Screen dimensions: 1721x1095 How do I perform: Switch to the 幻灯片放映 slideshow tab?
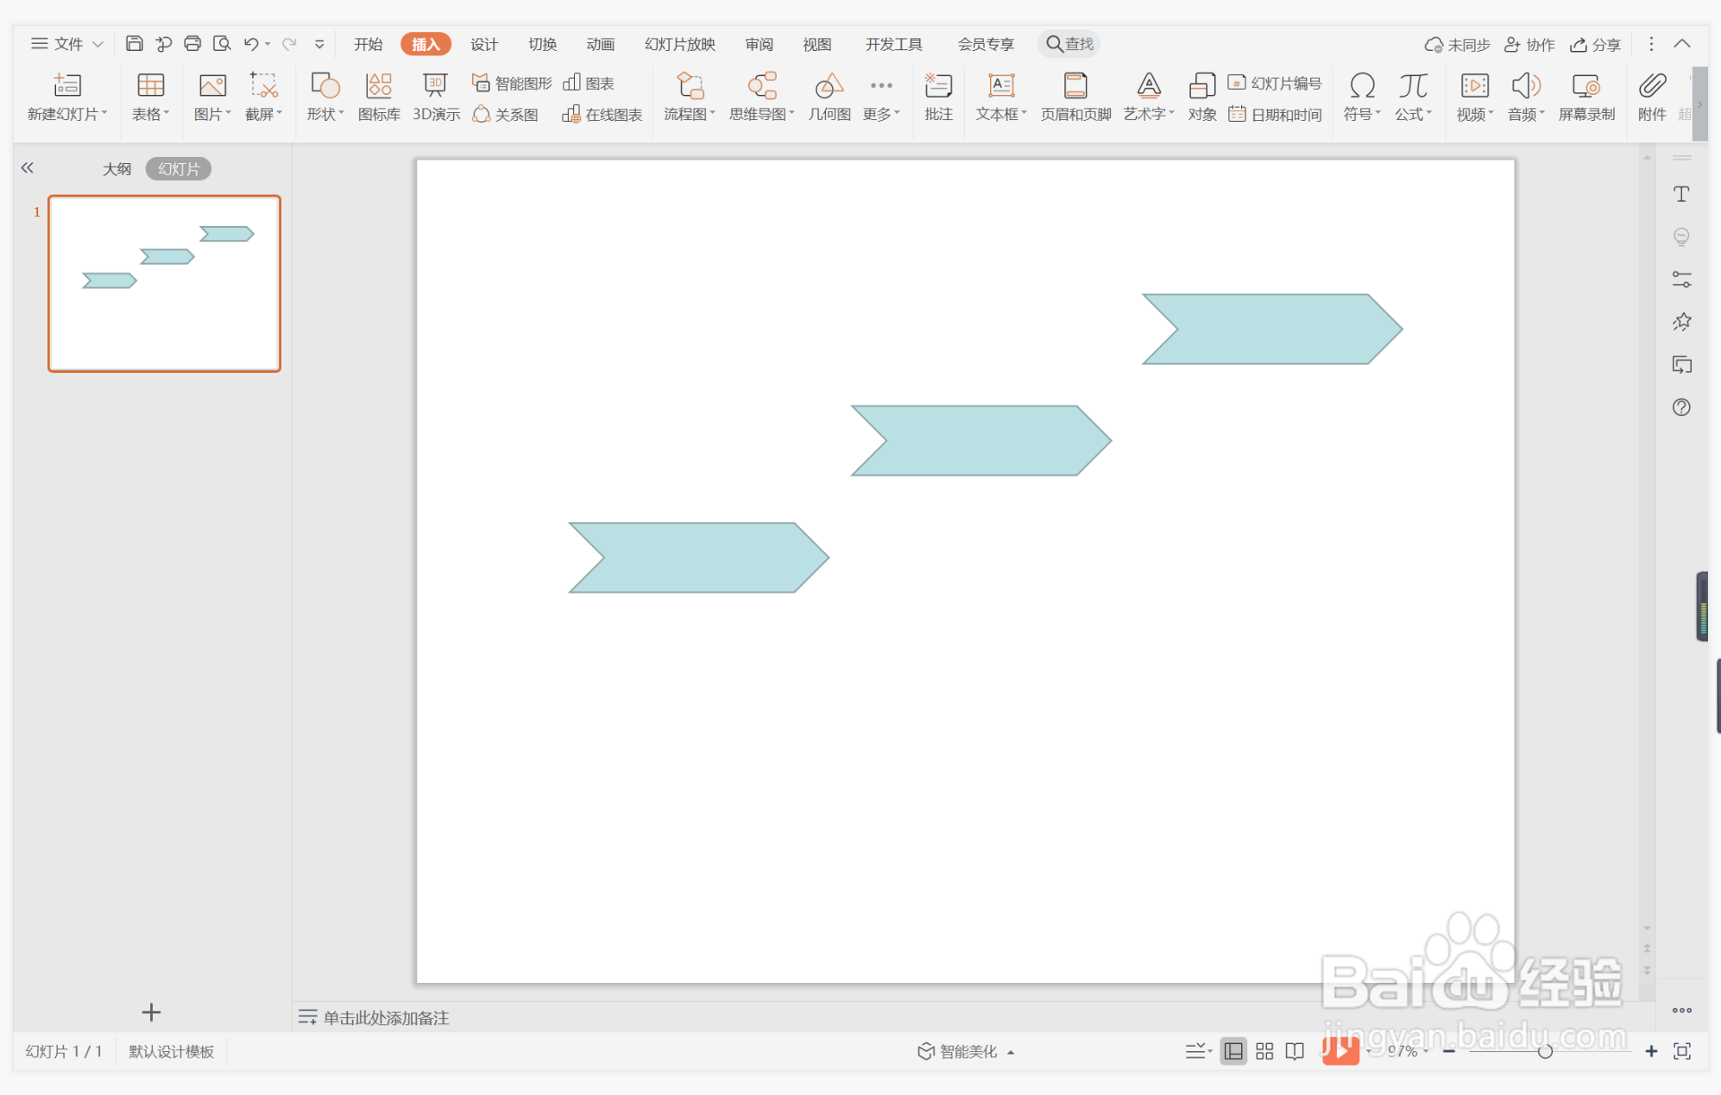tap(680, 44)
